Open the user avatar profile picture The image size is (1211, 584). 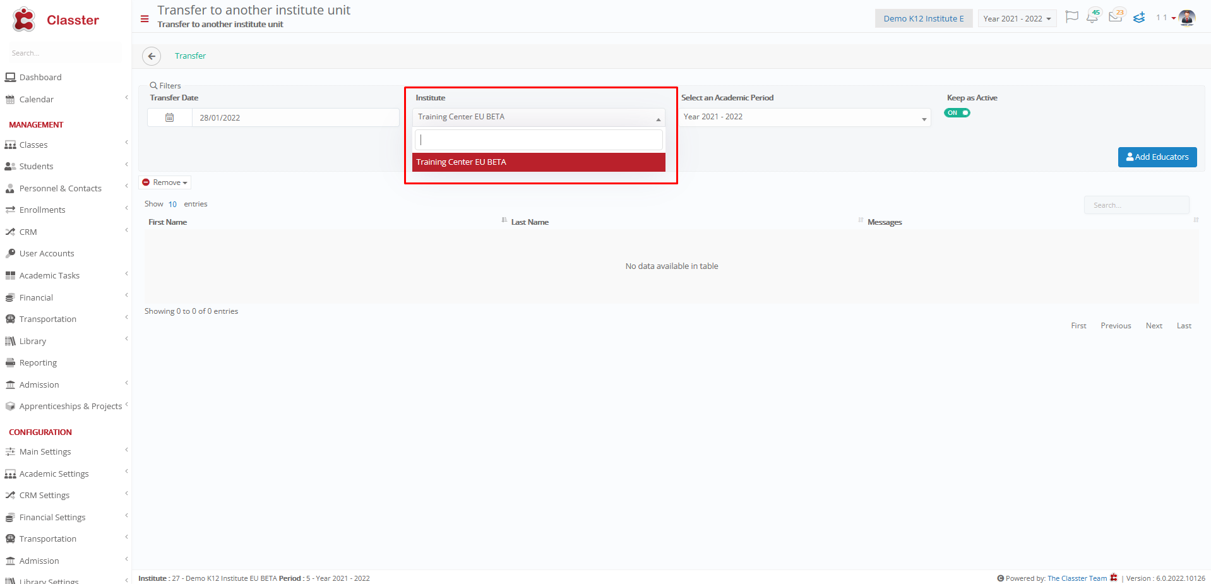(1187, 18)
